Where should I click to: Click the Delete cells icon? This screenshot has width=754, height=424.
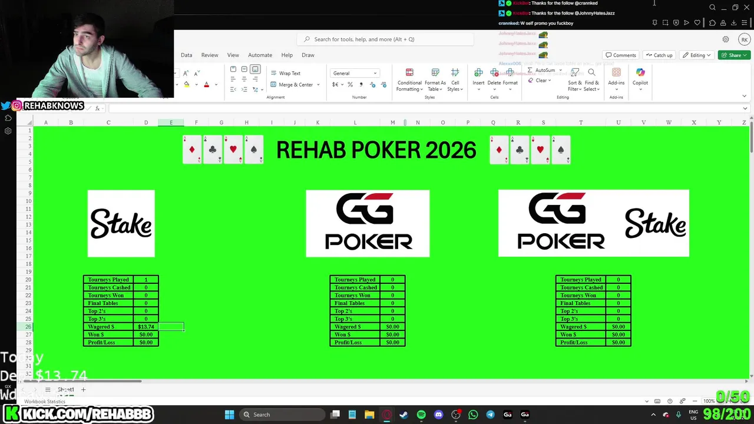(x=494, y=72)
